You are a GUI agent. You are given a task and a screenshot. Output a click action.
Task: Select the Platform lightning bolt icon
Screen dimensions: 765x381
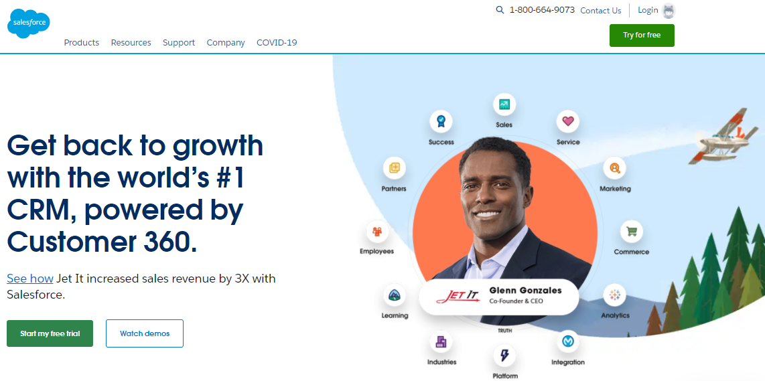point(504,356)
